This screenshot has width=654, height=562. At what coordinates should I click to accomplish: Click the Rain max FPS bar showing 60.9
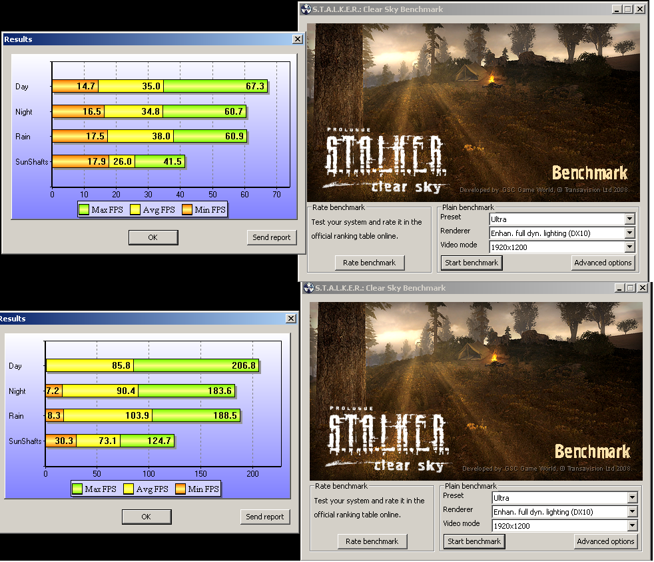pos(210,136)
